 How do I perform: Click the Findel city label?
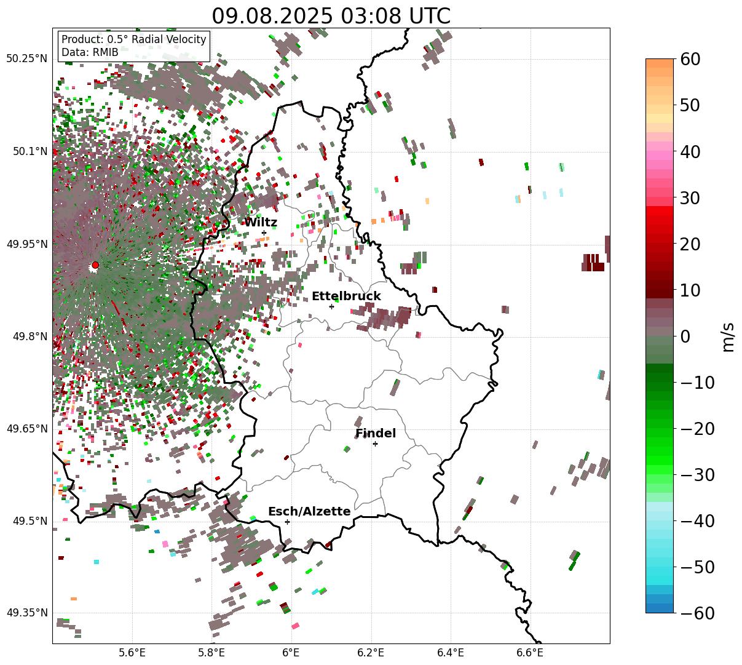376,434
